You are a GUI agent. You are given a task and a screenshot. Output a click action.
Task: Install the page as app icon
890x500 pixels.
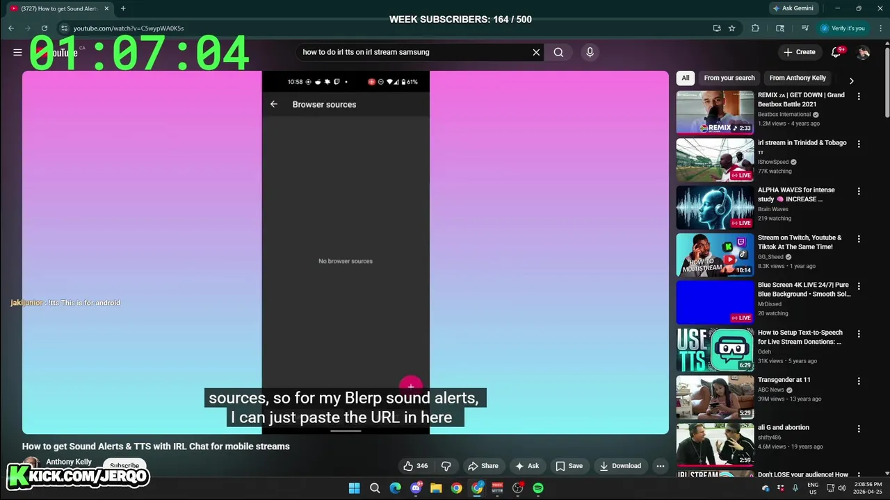[x=717, y=28]
